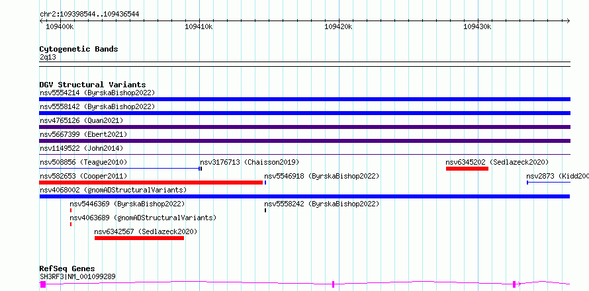This screenshot has width=589, height=291.
Task: Open the nsv508856 (Teague2010) variant label
Action: pyautogui.click(x=83, y=162)
